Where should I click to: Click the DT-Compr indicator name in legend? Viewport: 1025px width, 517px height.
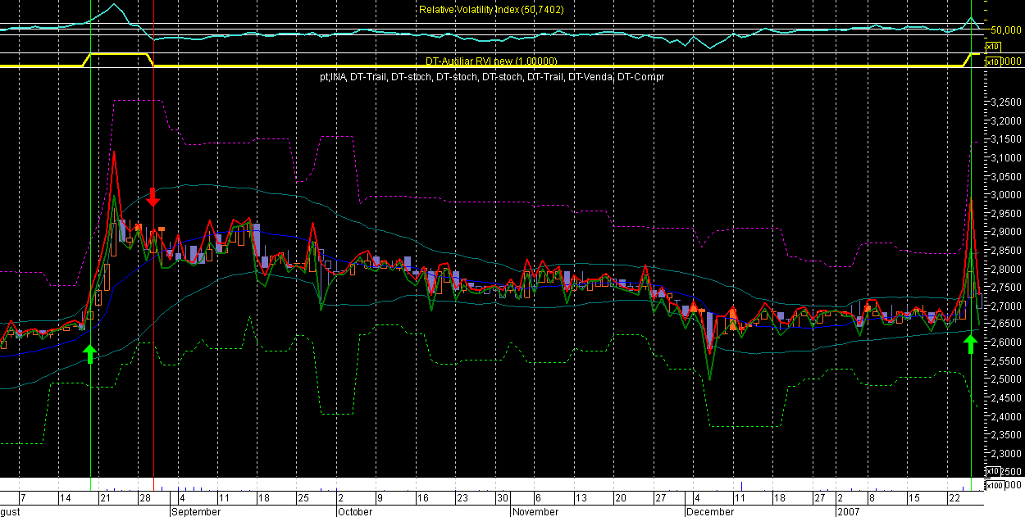[640, 77]
